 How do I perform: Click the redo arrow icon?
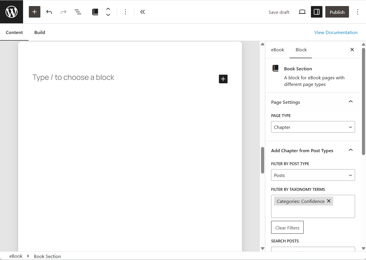coord(63,12)
